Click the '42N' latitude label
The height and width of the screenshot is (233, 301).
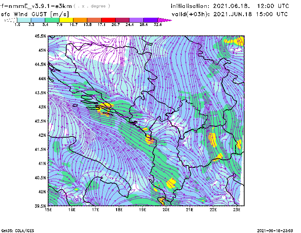42,135
